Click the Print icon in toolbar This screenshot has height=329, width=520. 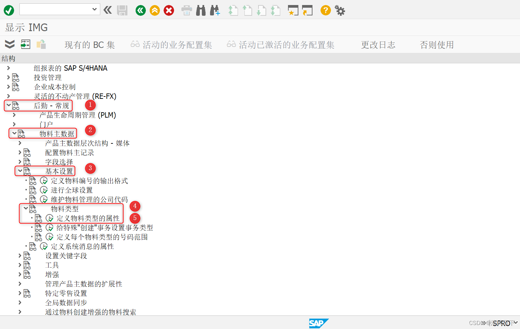pos(186,10)
